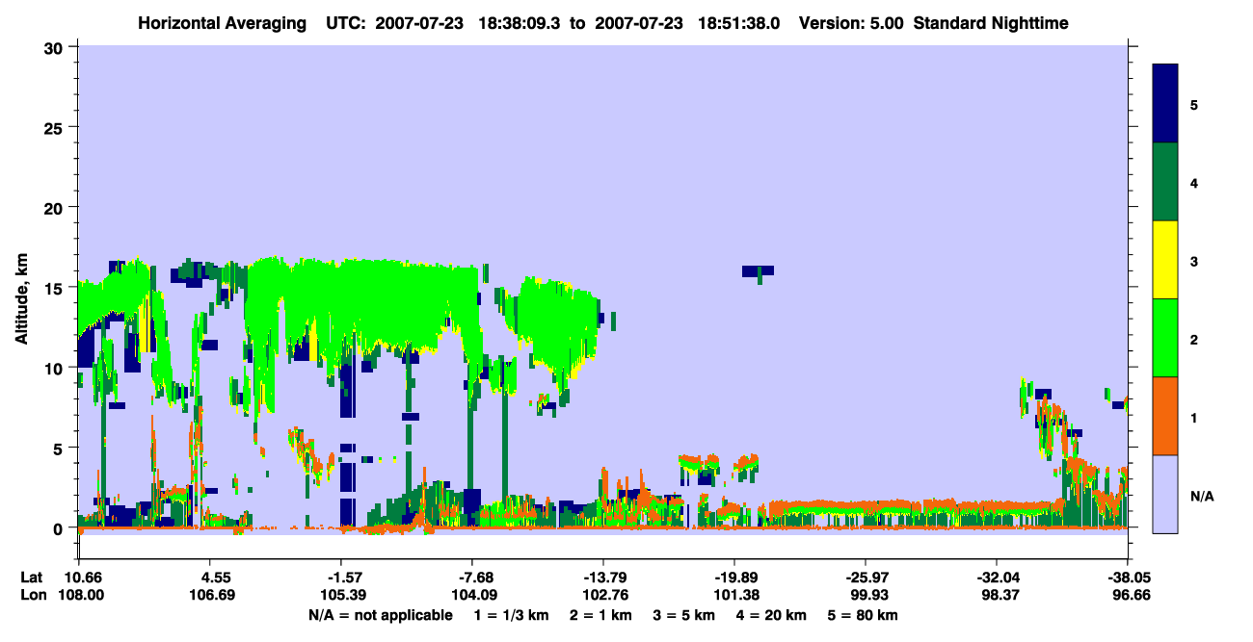This screenshot has width=1253, height=642.
Task: Click the "N/A = not applicable" legend text
Action: (x=380, y=615)
